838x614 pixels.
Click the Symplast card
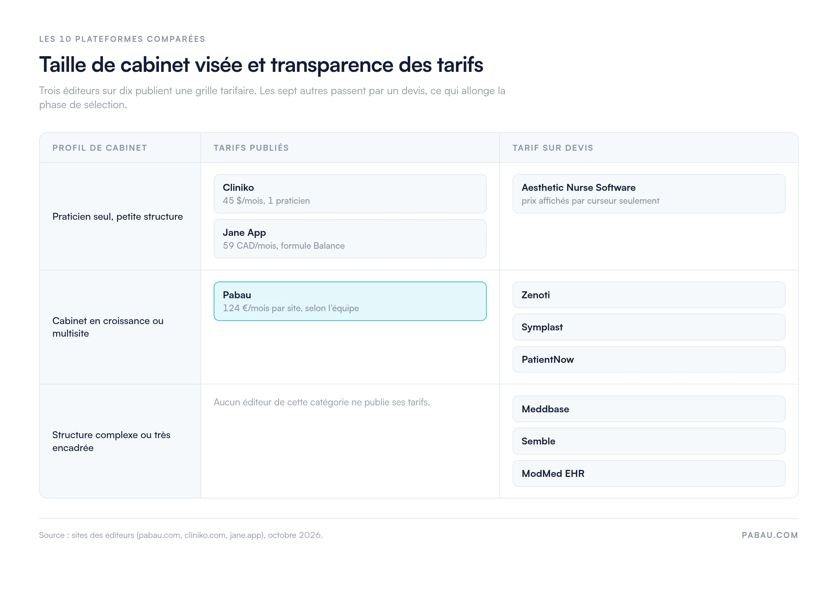click(649, 327)
